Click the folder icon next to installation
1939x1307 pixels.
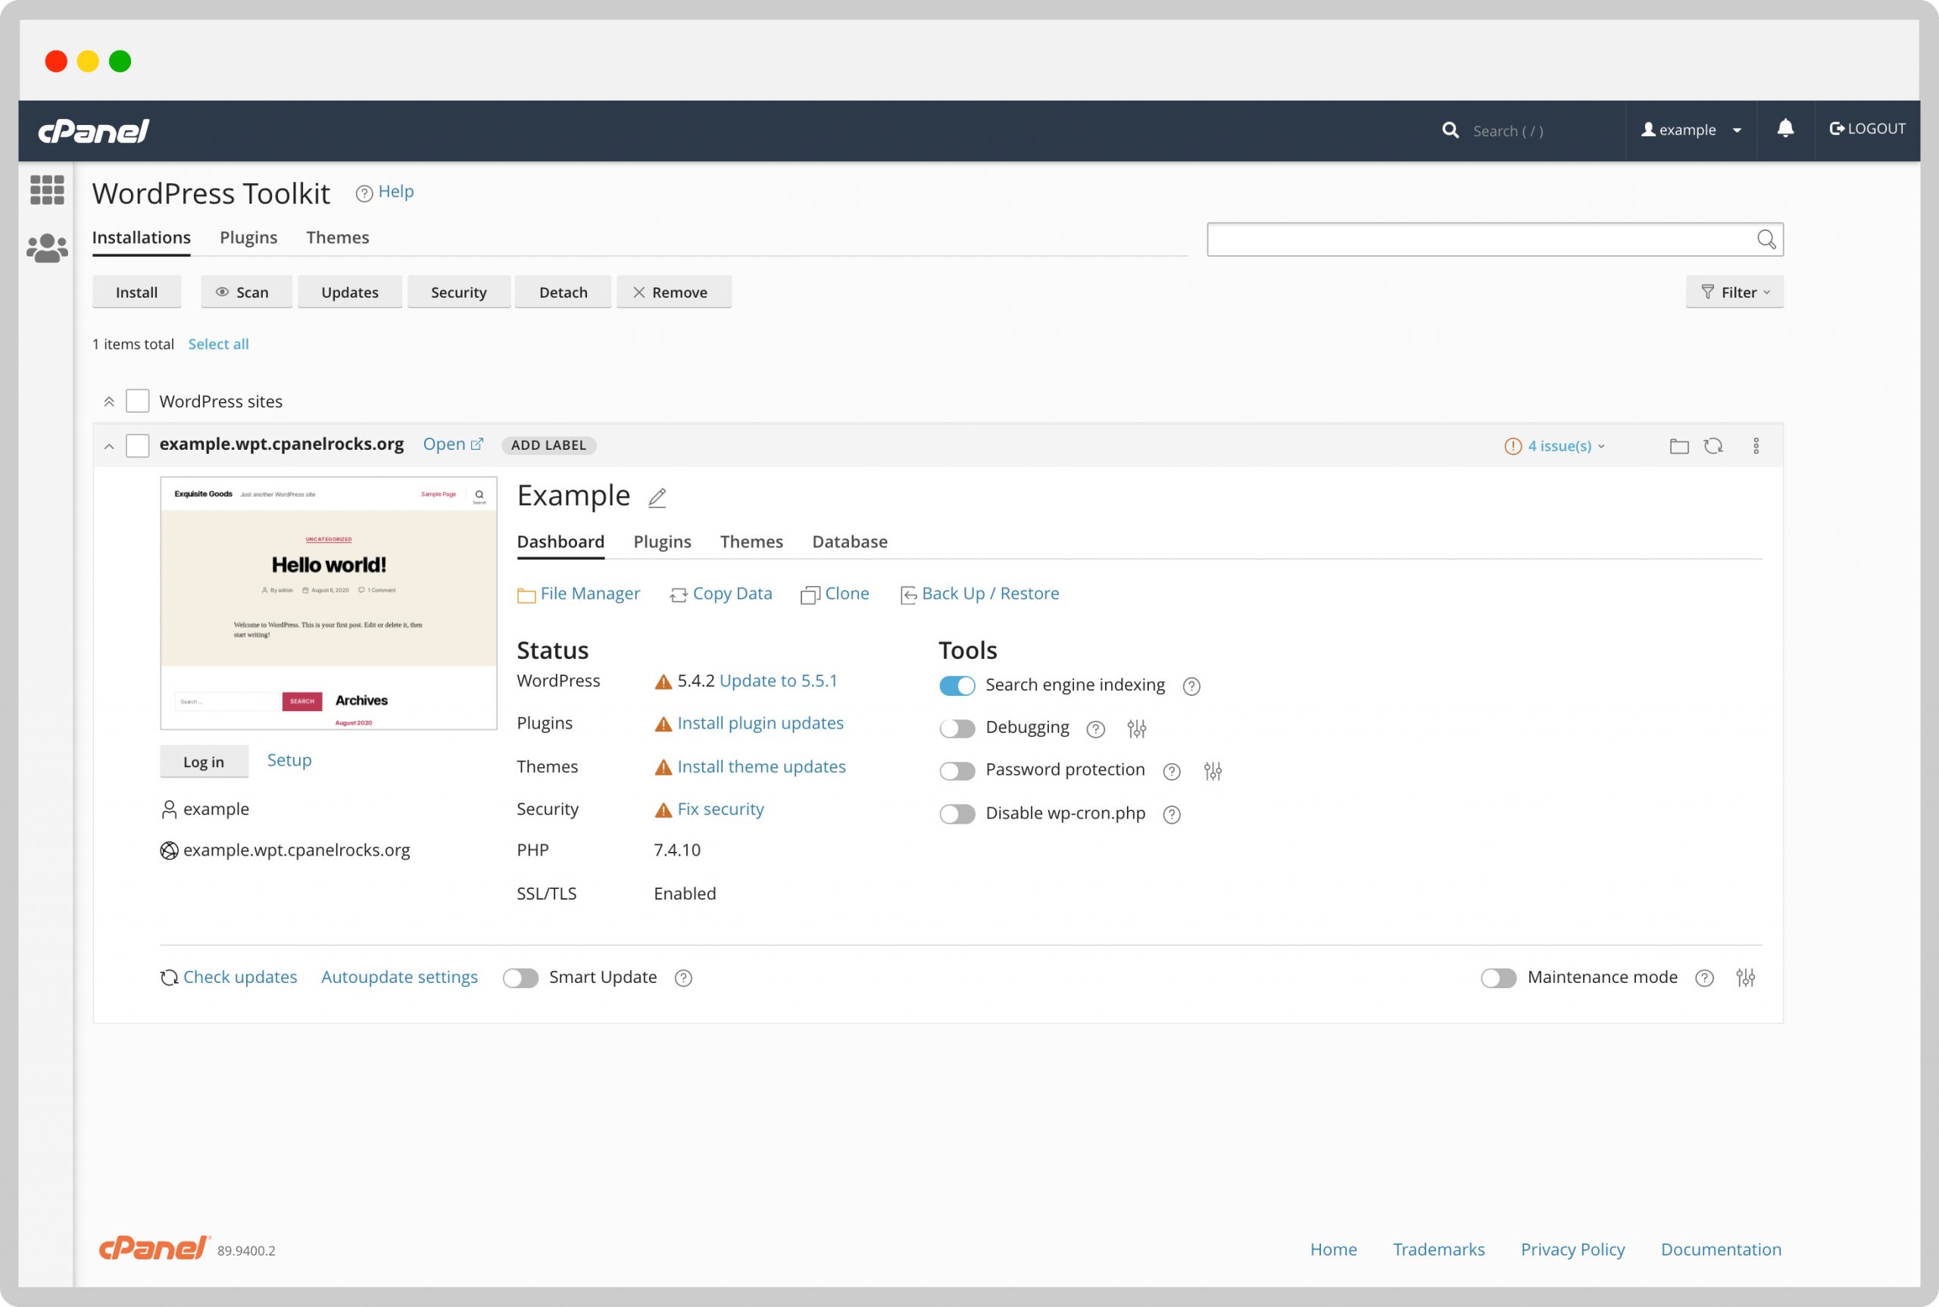pos(1679,446)
